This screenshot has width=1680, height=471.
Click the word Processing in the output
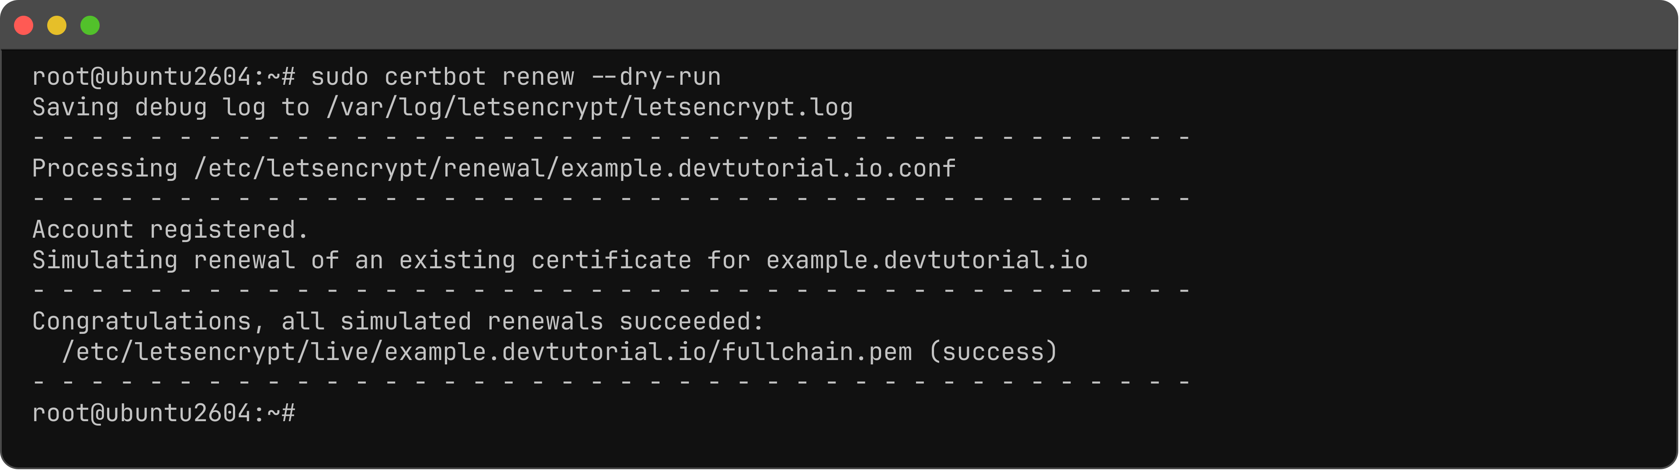(x=105, y=169)
